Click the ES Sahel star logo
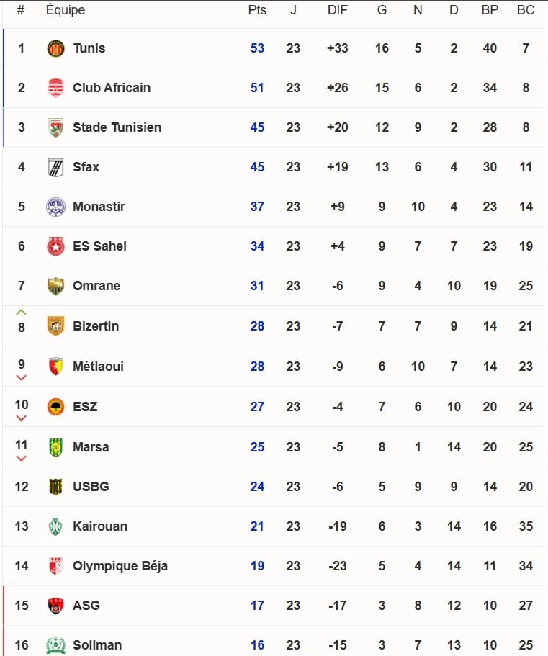This screenshot has width=548, height=656. click(55, 246)
